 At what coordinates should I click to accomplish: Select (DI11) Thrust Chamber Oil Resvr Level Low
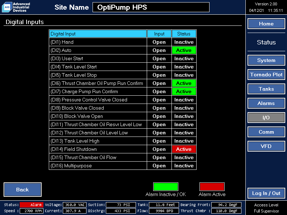(96, 124)
